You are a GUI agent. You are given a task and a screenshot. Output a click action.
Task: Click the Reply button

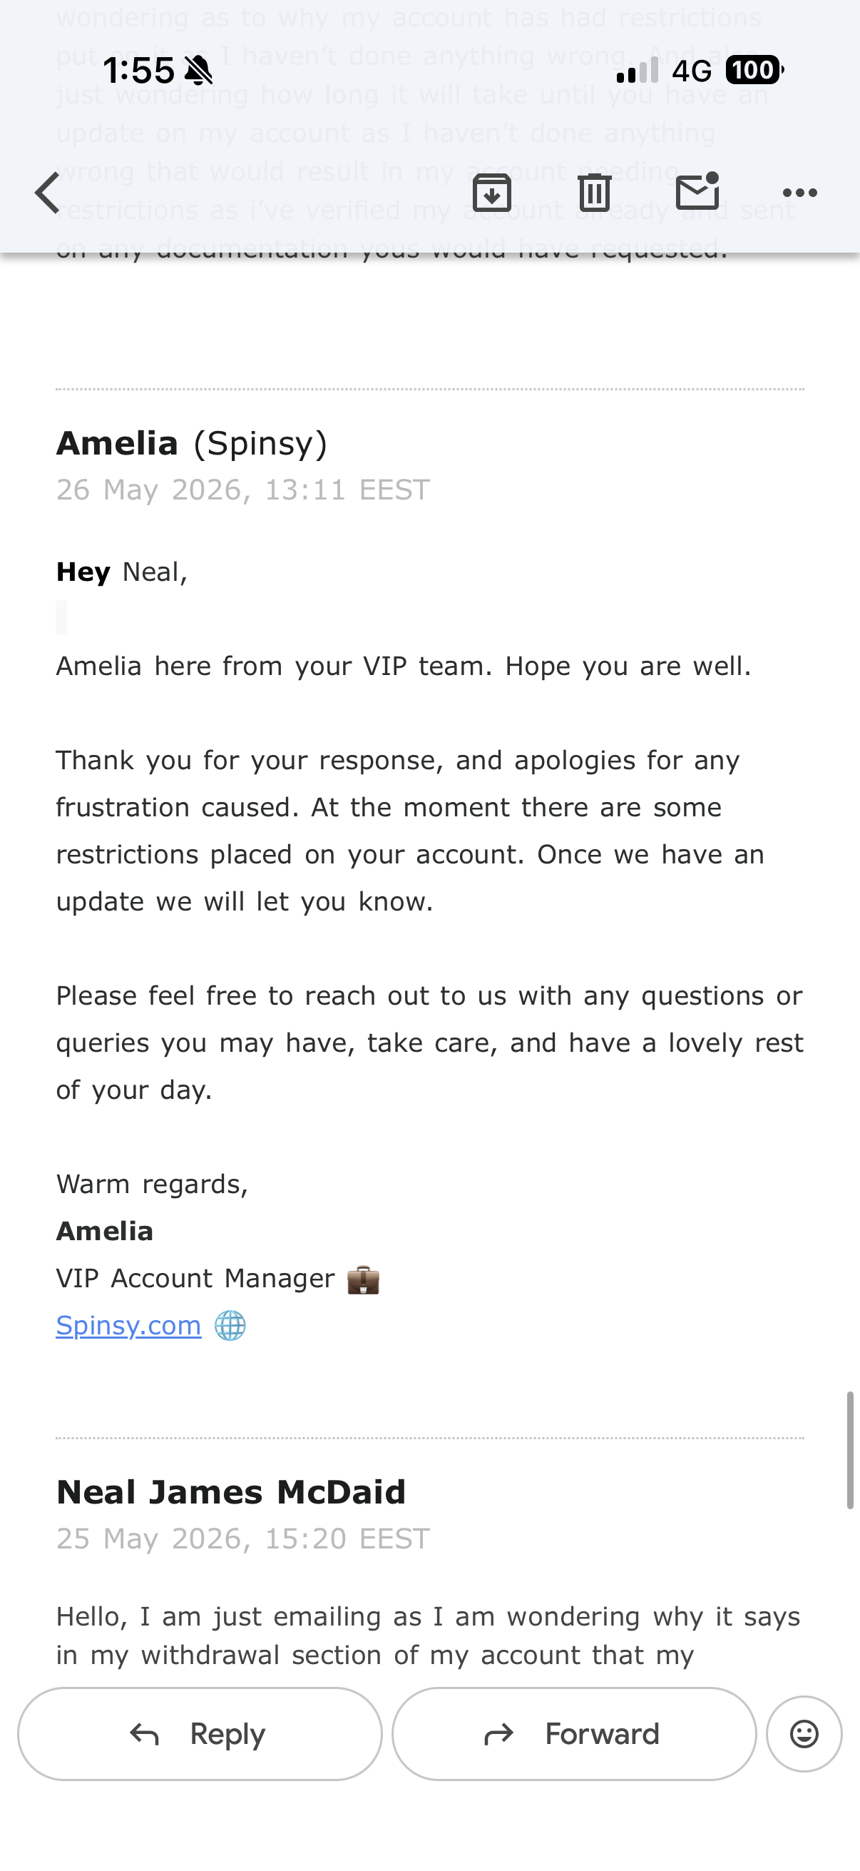coord(200,1734)
